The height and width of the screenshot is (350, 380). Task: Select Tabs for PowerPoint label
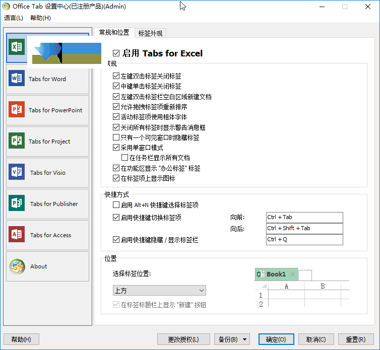pyautogui.click(x=55, y=110)
